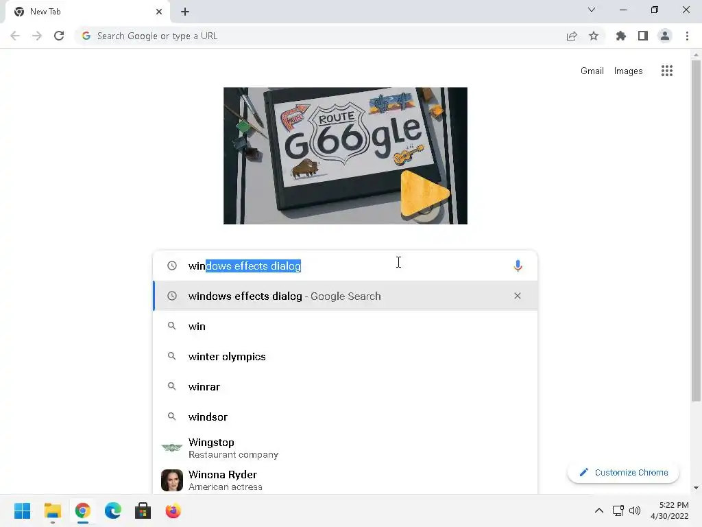Click the Chrome taskbar icon
Viewport: 702px width, 527px height.
(x=83, y=511)
